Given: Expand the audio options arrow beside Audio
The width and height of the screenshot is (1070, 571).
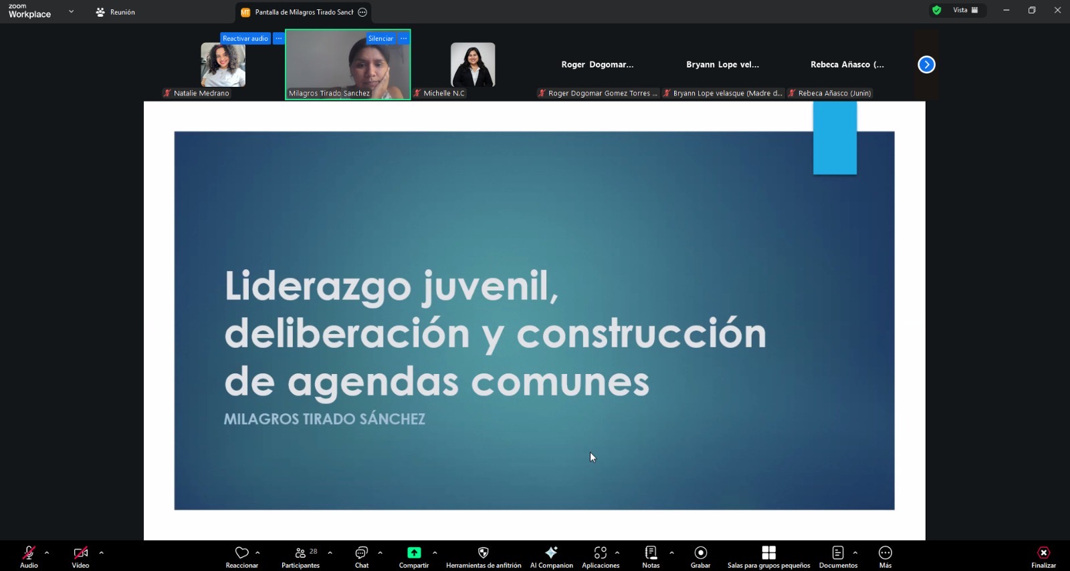Looking at the screenshot, I should click(x=47, y=552).
